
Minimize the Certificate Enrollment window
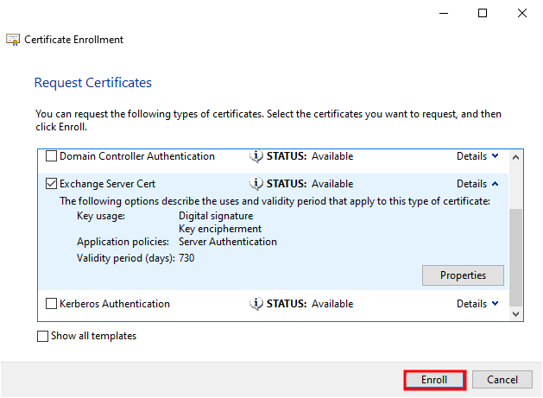click(x=444, y=13)
